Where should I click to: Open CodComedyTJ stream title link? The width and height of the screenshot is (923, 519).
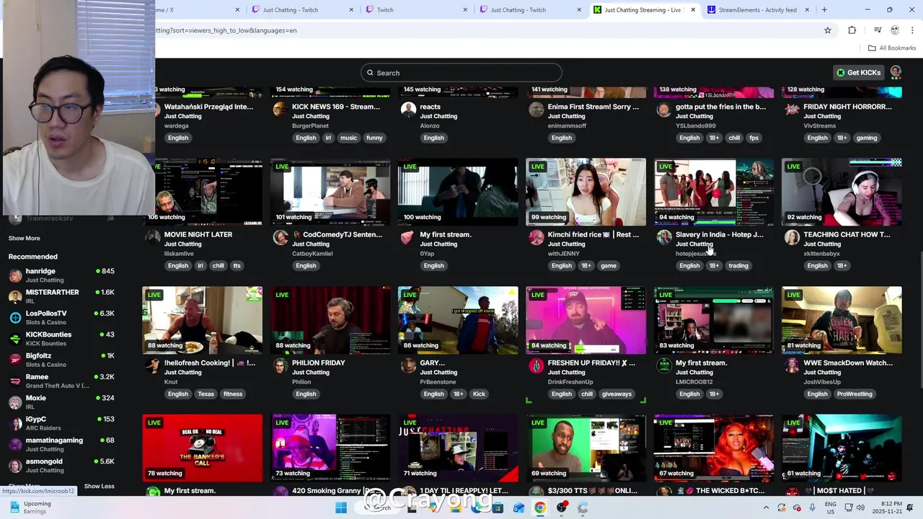pos(343,234)
